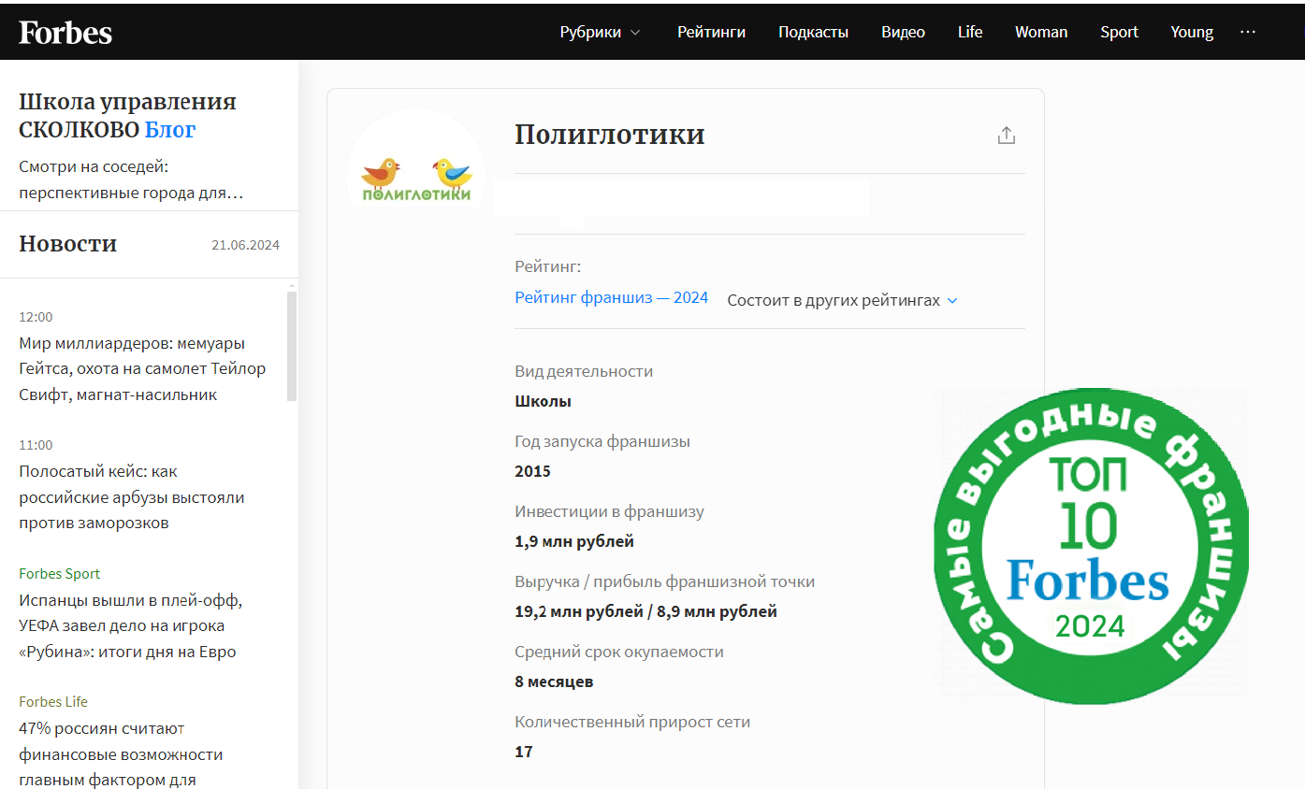Click the Полиглотики birds logo
Screen dimensions: 1305x789
pyautogui.click(x=416, y=178)
